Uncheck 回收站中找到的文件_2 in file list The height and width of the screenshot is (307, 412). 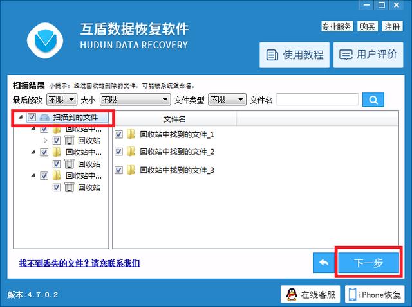click(118, 152)
